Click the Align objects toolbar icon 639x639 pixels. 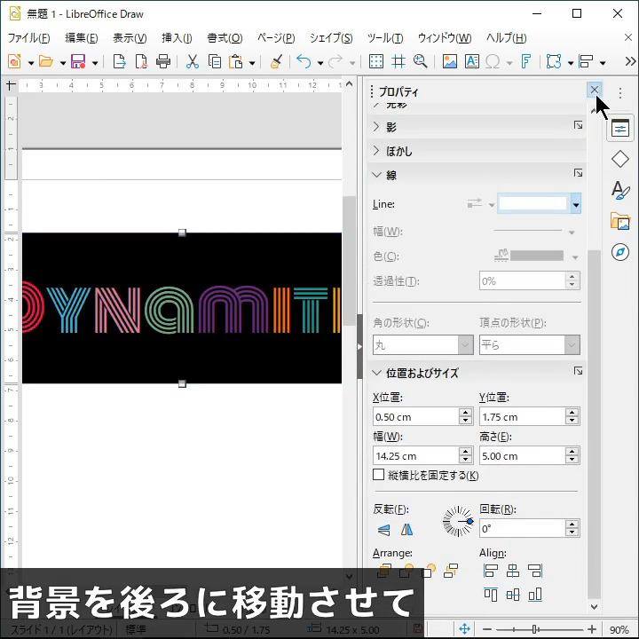point(586,61)
